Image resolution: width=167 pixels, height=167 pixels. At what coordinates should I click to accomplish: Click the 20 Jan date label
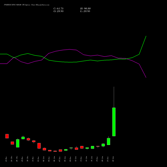102,159
